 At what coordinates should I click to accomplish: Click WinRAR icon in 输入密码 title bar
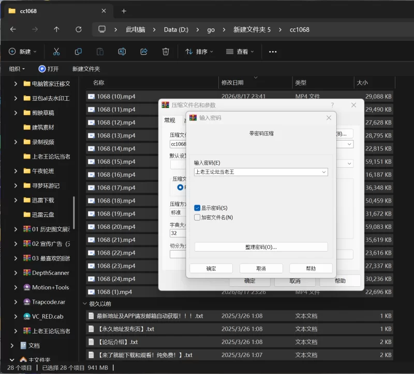193,118
